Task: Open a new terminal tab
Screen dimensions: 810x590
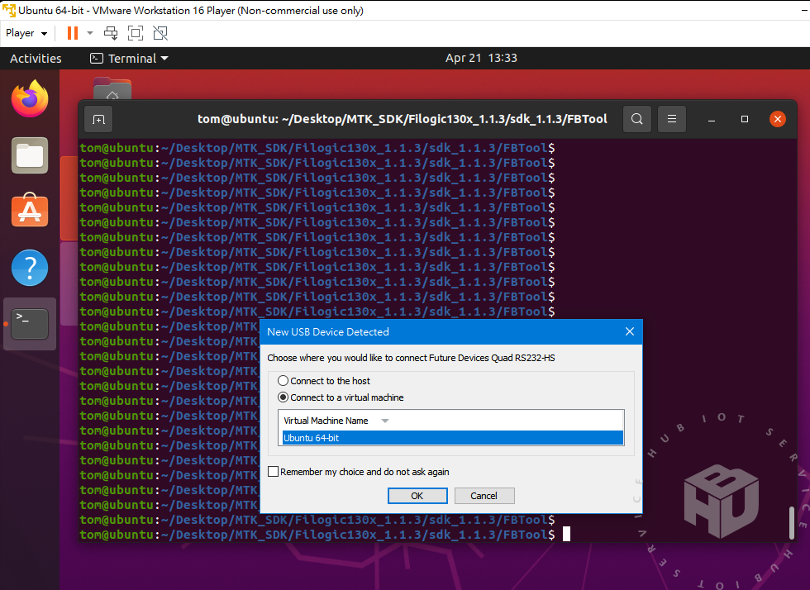Action: tap(98, 119)
